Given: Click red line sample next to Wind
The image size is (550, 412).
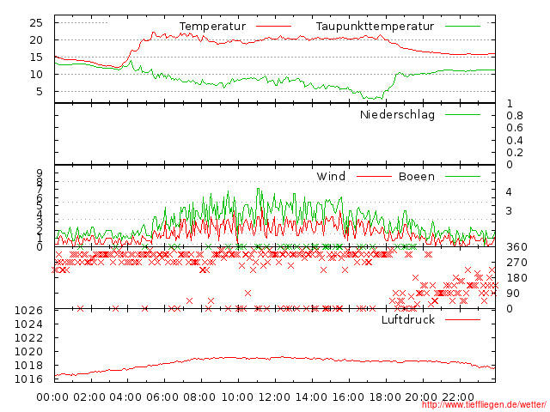Looking at the screenshot, I should (x=374, y=176).
